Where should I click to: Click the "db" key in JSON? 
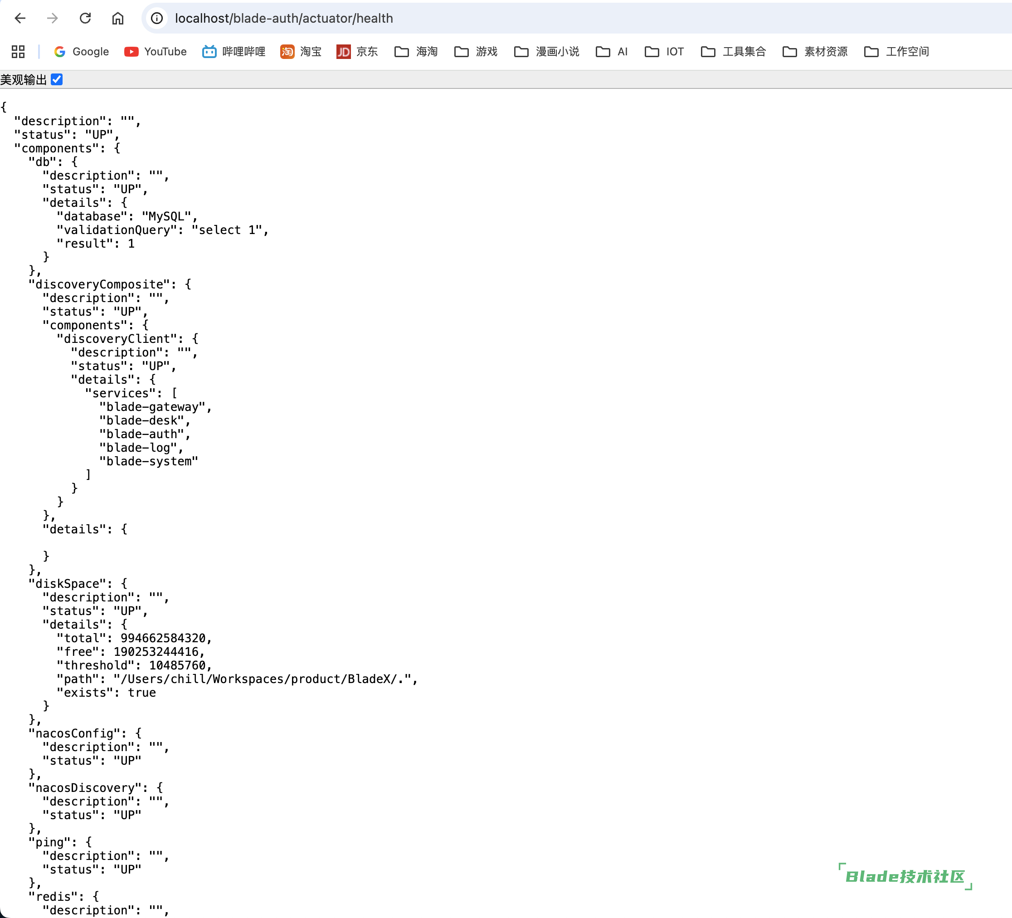[x=42, y=162]
